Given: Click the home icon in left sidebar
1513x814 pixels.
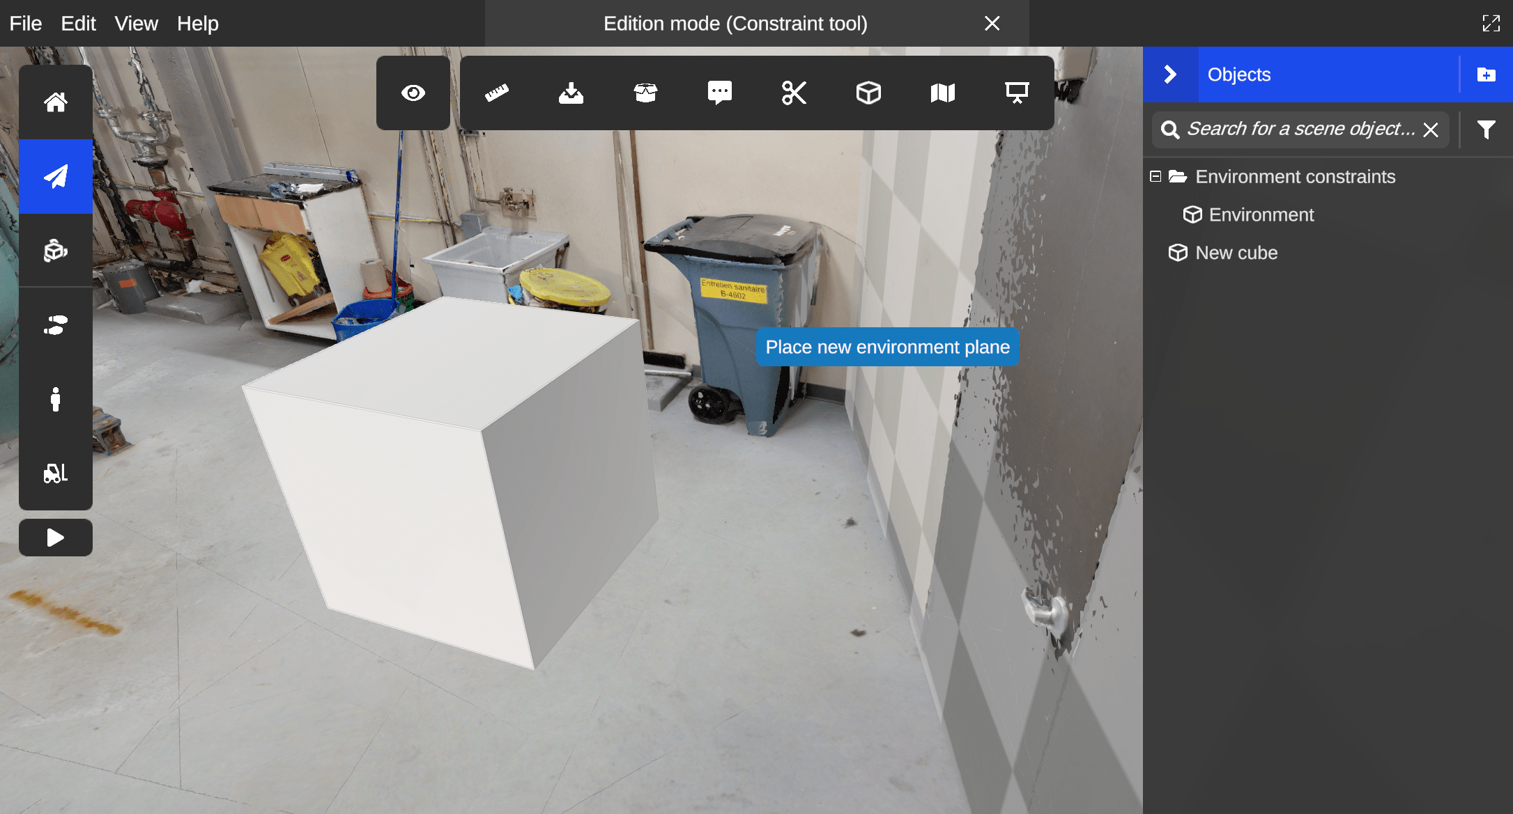Looking at the screenshot, I should click(x=56, y=102).
